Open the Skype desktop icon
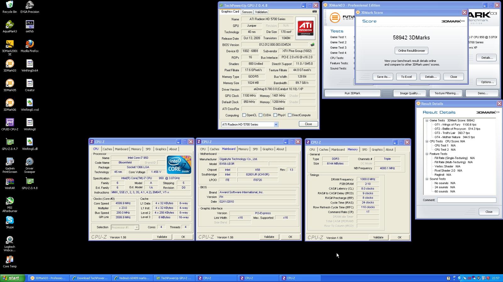This screenshot has width=503, height=282. click(10, 222)
